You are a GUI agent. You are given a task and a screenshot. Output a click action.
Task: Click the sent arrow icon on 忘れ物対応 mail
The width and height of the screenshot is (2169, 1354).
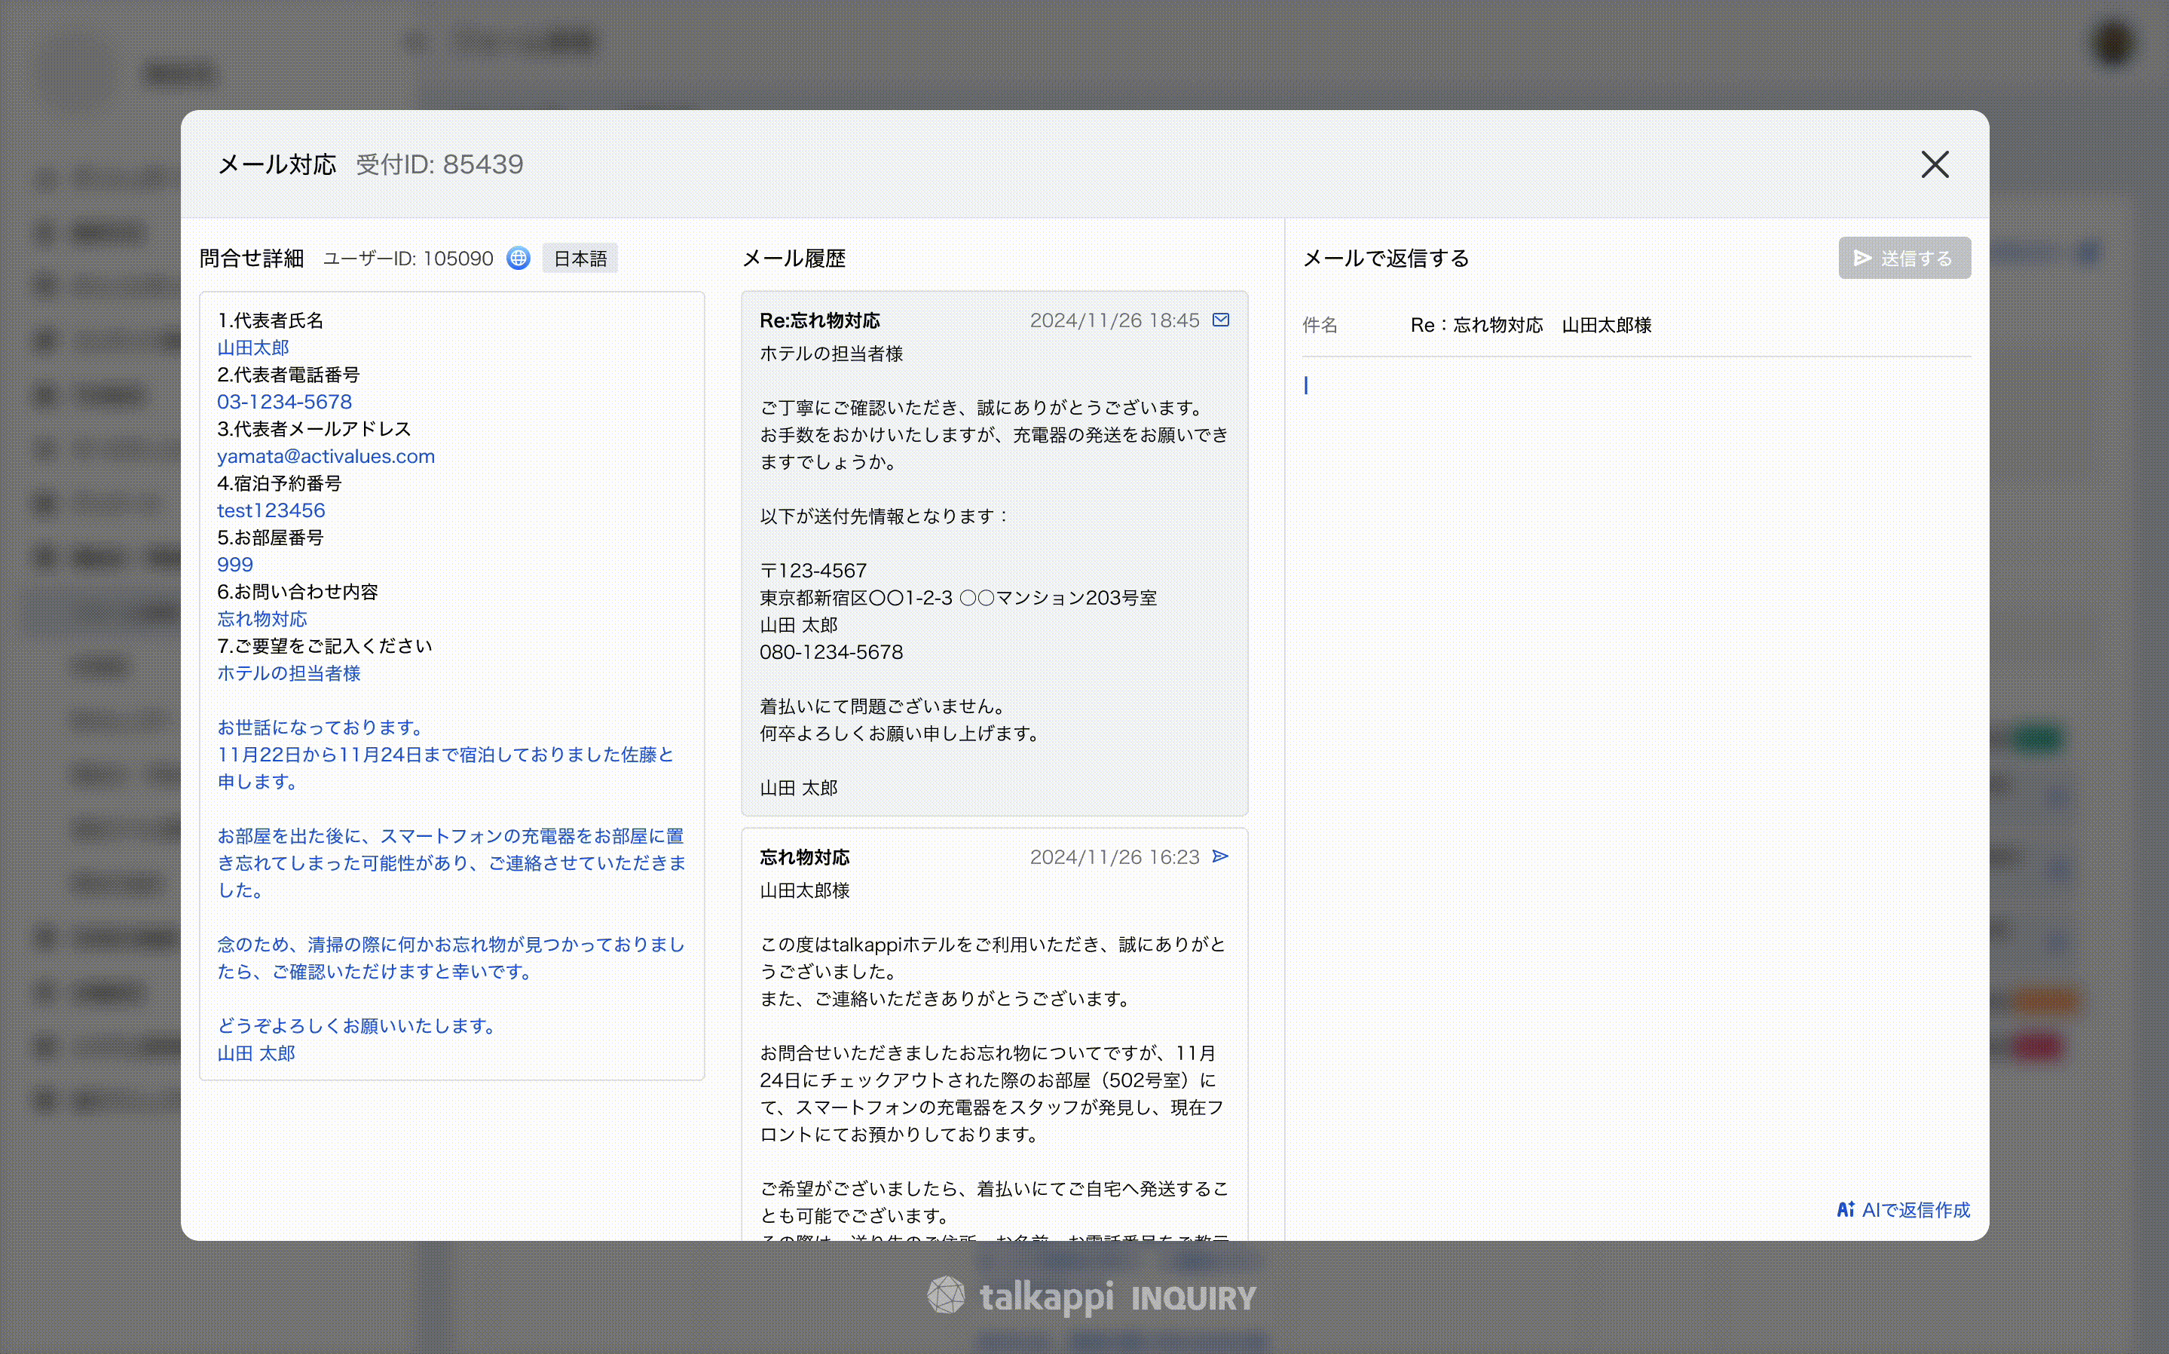click(1220, 856)
